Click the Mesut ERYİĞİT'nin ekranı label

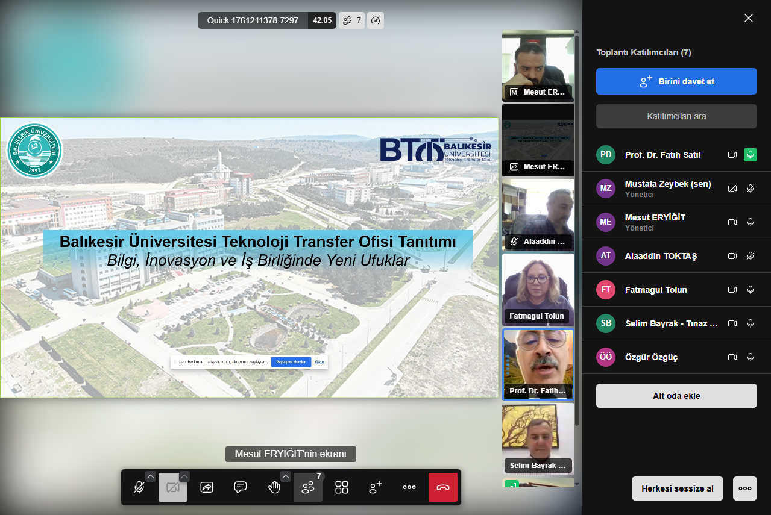[x=291, y=454]
